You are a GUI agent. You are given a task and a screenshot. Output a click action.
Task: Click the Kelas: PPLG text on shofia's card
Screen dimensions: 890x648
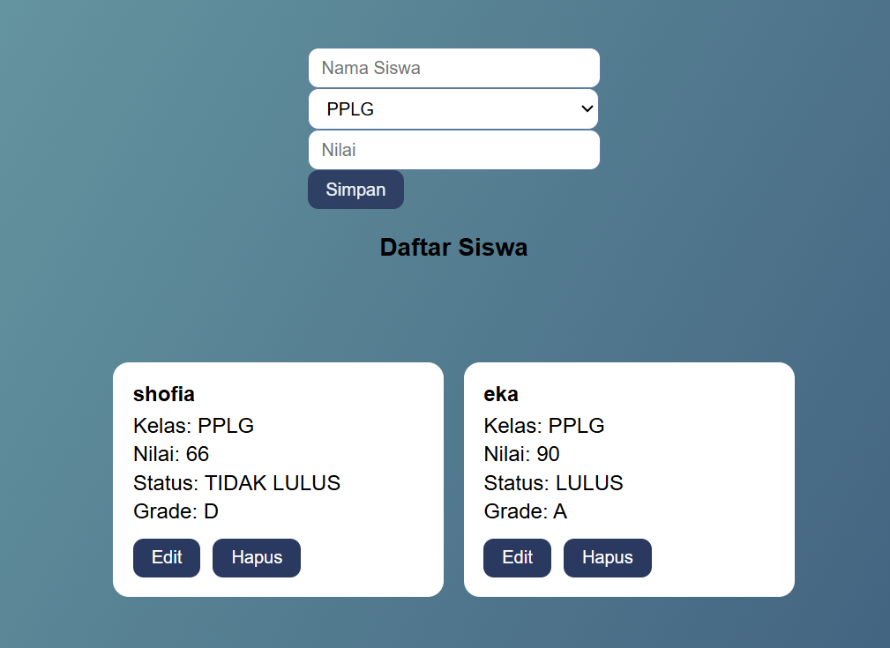click(x=192, y=426)
